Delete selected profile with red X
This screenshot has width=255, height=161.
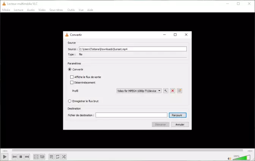coord(173,91)
